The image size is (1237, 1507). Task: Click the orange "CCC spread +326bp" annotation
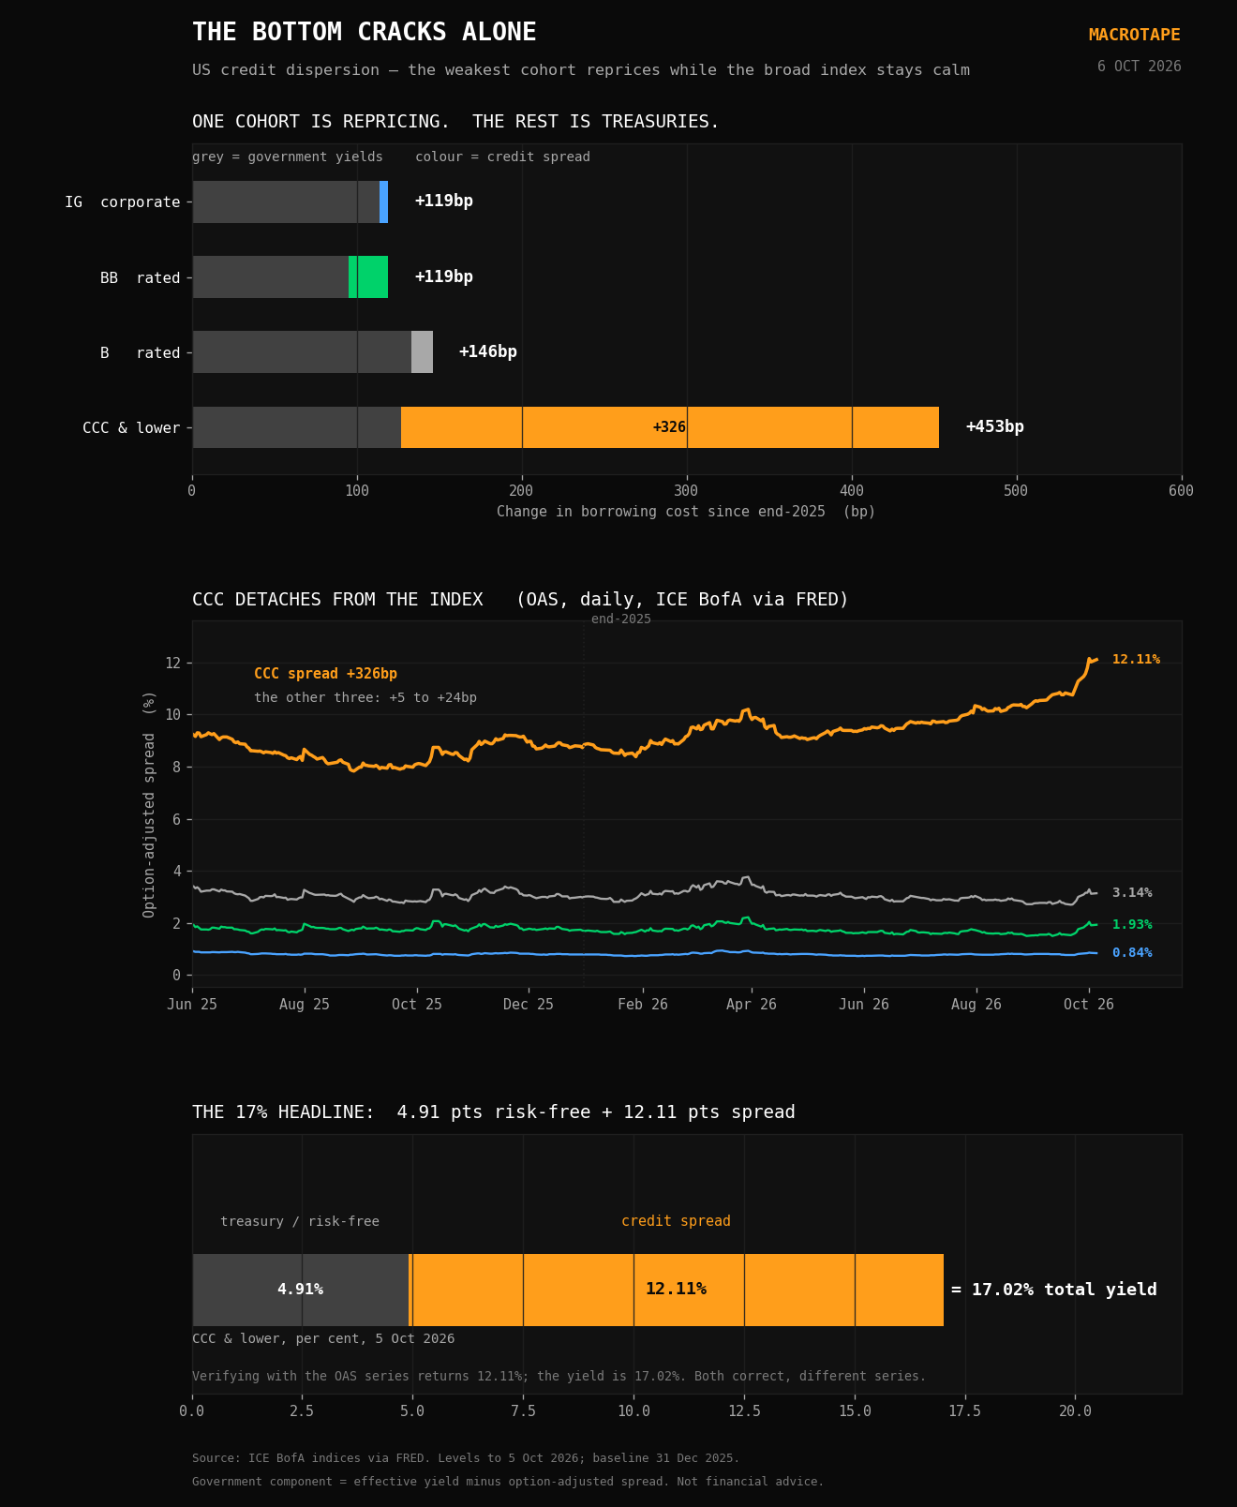pyautogui.click(x=326, y=674)
